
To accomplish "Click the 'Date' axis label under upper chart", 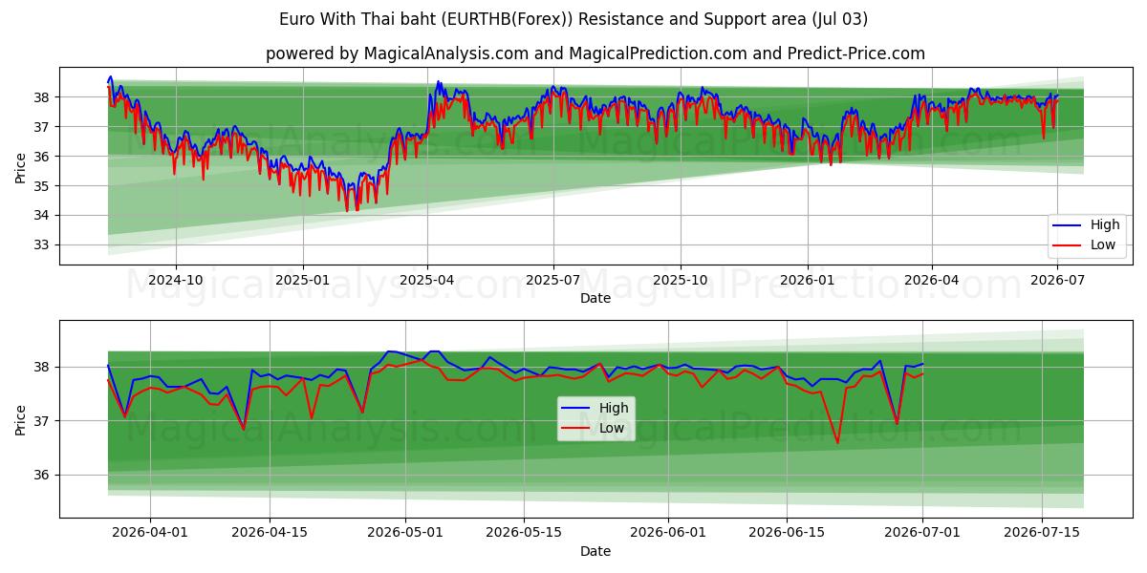I will click(x=595, y=299).
